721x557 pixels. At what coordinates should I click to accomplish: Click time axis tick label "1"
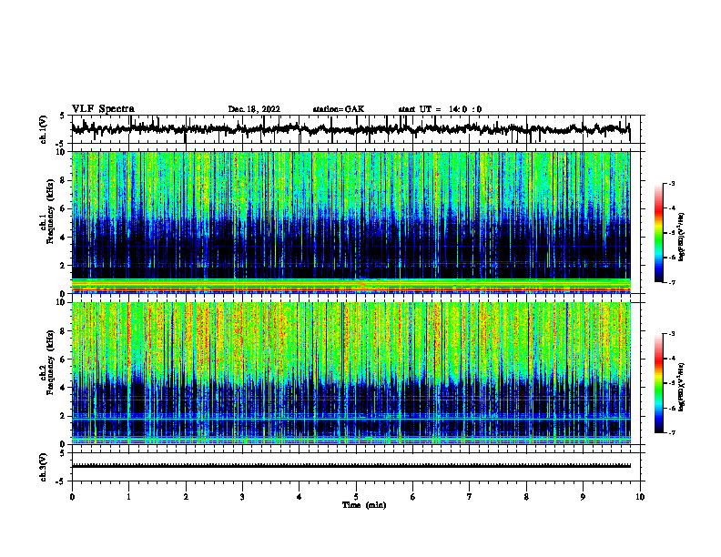[128, 497]
